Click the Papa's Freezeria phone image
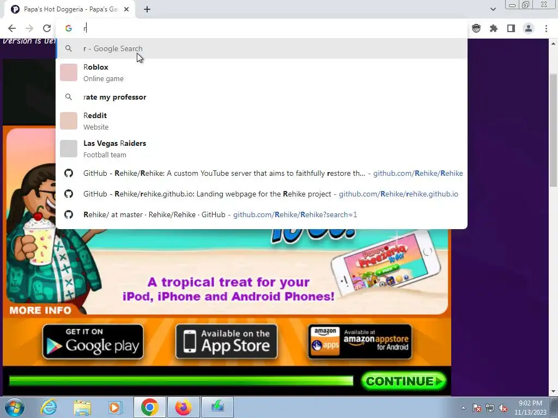The width and height of the screenshot is (558, 418). pyautogui.click(x=386, y=264)
